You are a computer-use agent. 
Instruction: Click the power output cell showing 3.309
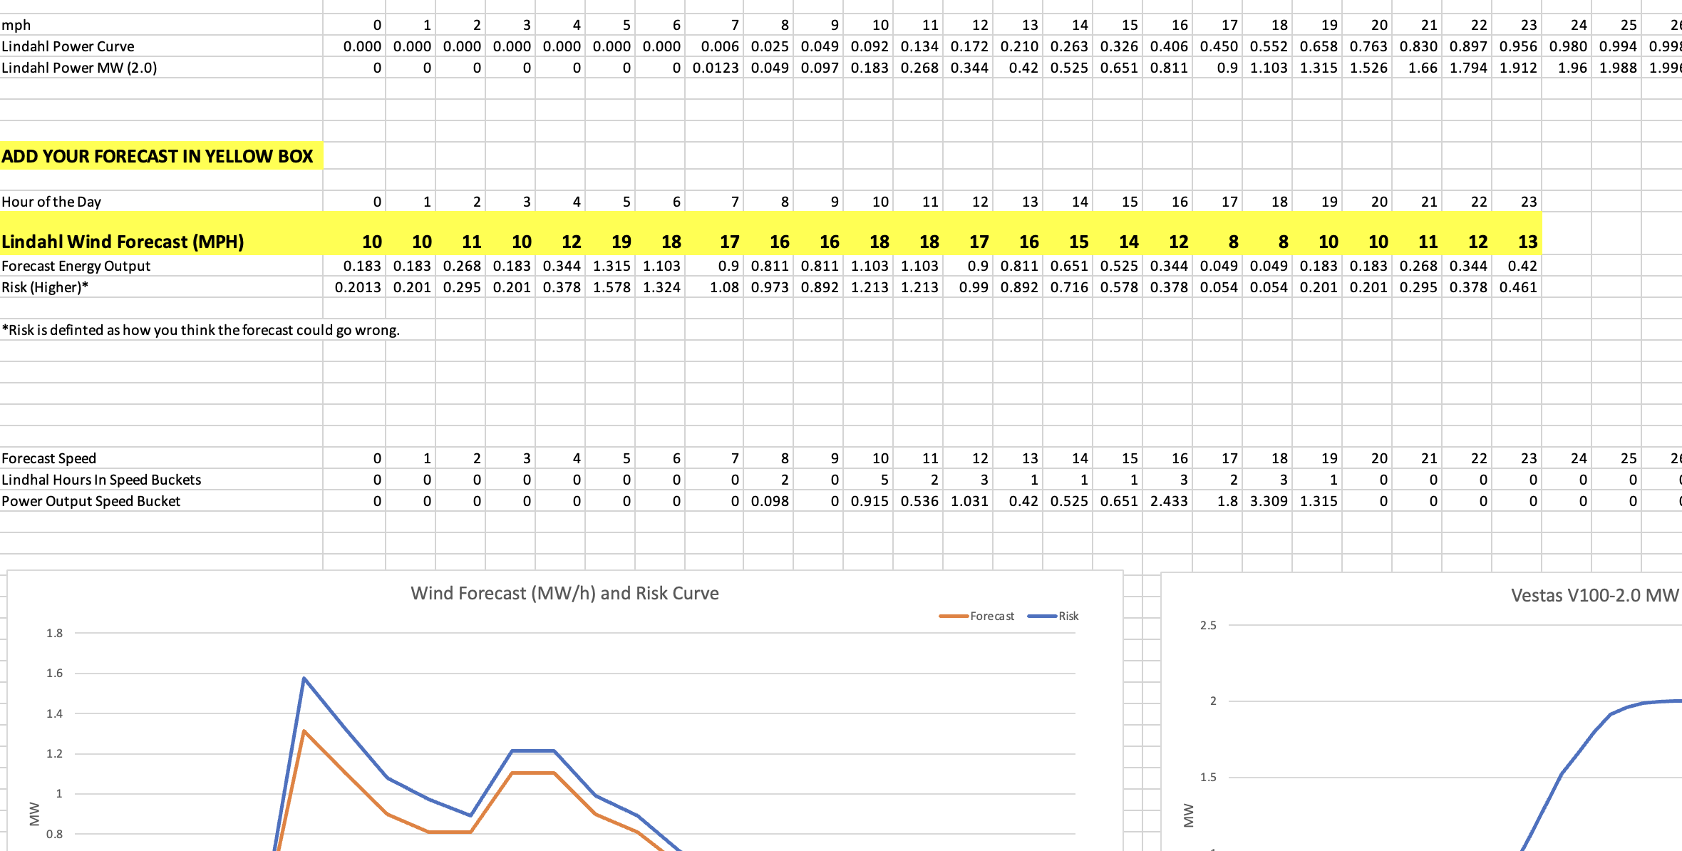tap(1267, 501)
